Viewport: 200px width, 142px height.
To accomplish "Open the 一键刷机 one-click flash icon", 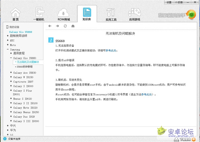I will (40, 12).
